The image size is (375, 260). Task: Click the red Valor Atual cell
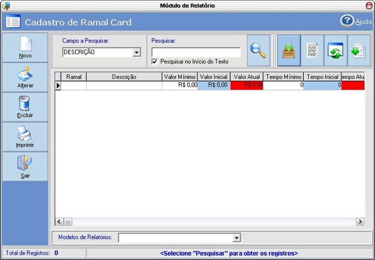click(247, 85)
